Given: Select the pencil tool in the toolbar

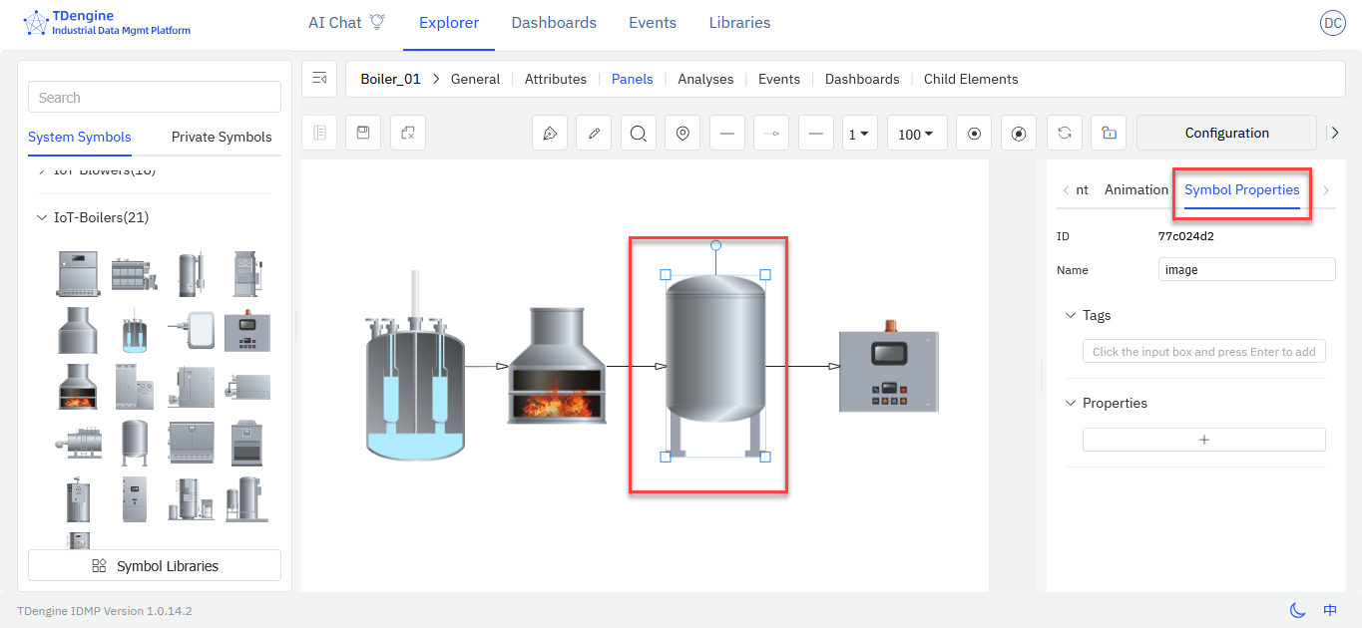Looking at the screenshot, I should pos(594,134).
